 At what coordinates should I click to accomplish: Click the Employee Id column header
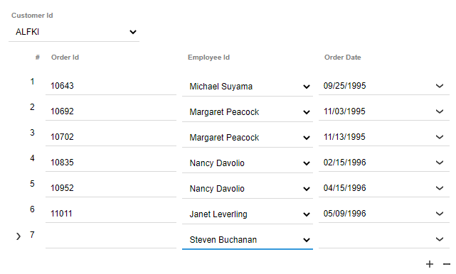tap(209, 57)
